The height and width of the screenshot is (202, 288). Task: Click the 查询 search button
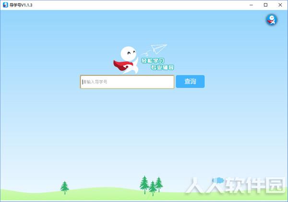pyautogui.click(x=190, y=81)
